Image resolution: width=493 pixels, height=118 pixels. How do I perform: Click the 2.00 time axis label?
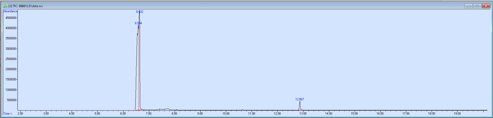pyautogui.click(x=20, y=114)
